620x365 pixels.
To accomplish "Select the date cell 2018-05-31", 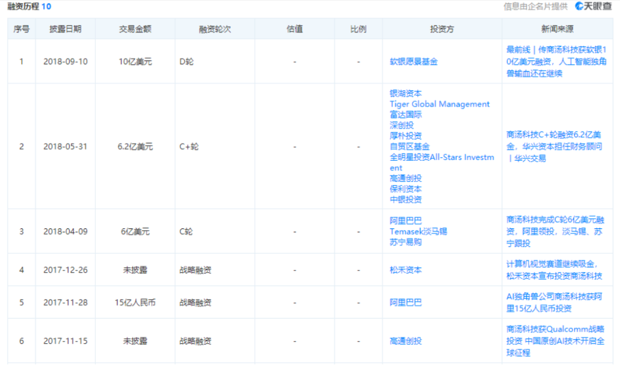I will coord(65,147).
